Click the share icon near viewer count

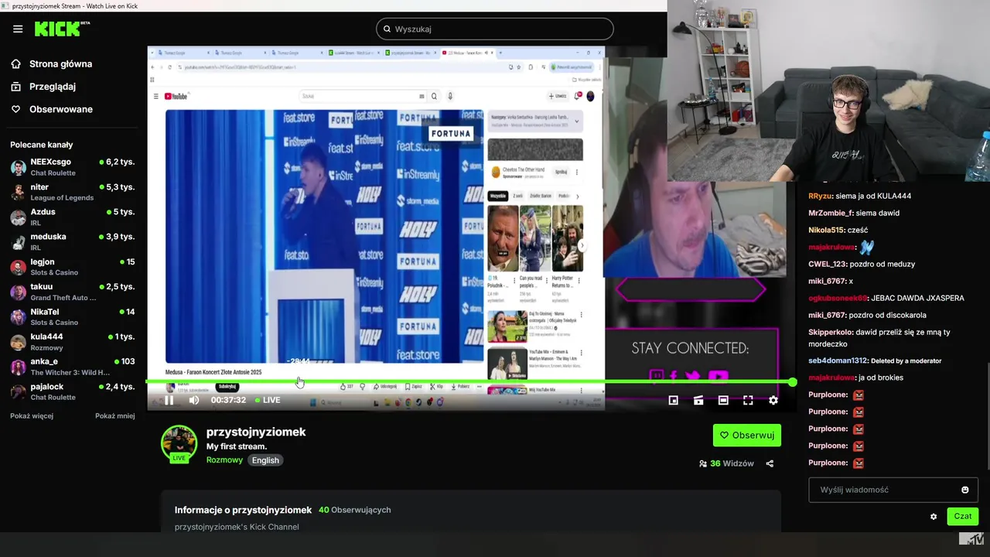coord(770,463)
